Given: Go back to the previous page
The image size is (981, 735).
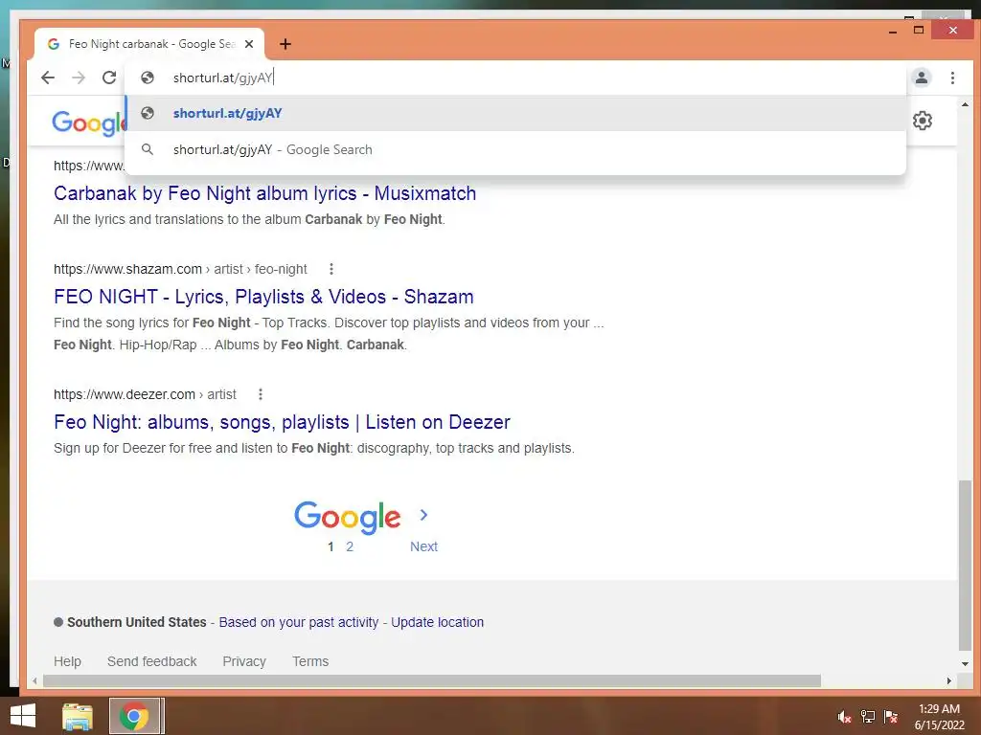Looking at the screenshot, I should click(48, 78).
